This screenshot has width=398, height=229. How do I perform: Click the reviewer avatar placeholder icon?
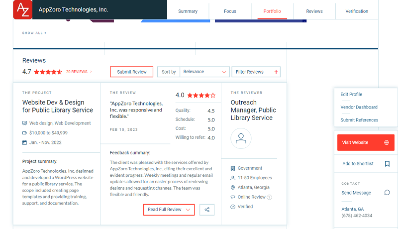pos(241,138)
